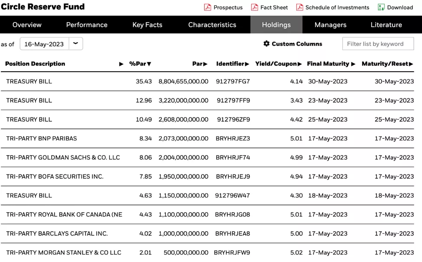Click the green Download spreadsheet icon
Viewport: 422px width, 262px height.
(381, 7)
